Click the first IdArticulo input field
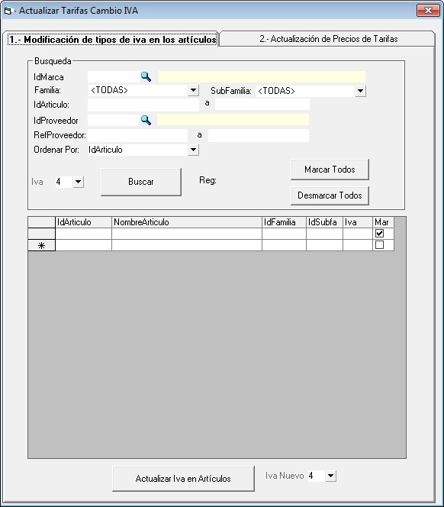 143,105
